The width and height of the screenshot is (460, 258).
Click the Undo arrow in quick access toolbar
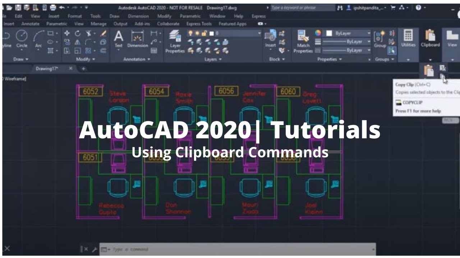[63, 7]
